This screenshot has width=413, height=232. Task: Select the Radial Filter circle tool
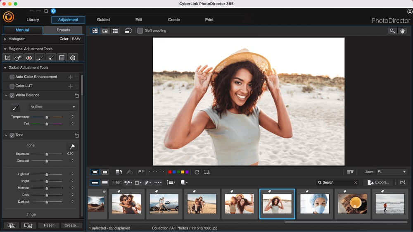tap(73, 58)
